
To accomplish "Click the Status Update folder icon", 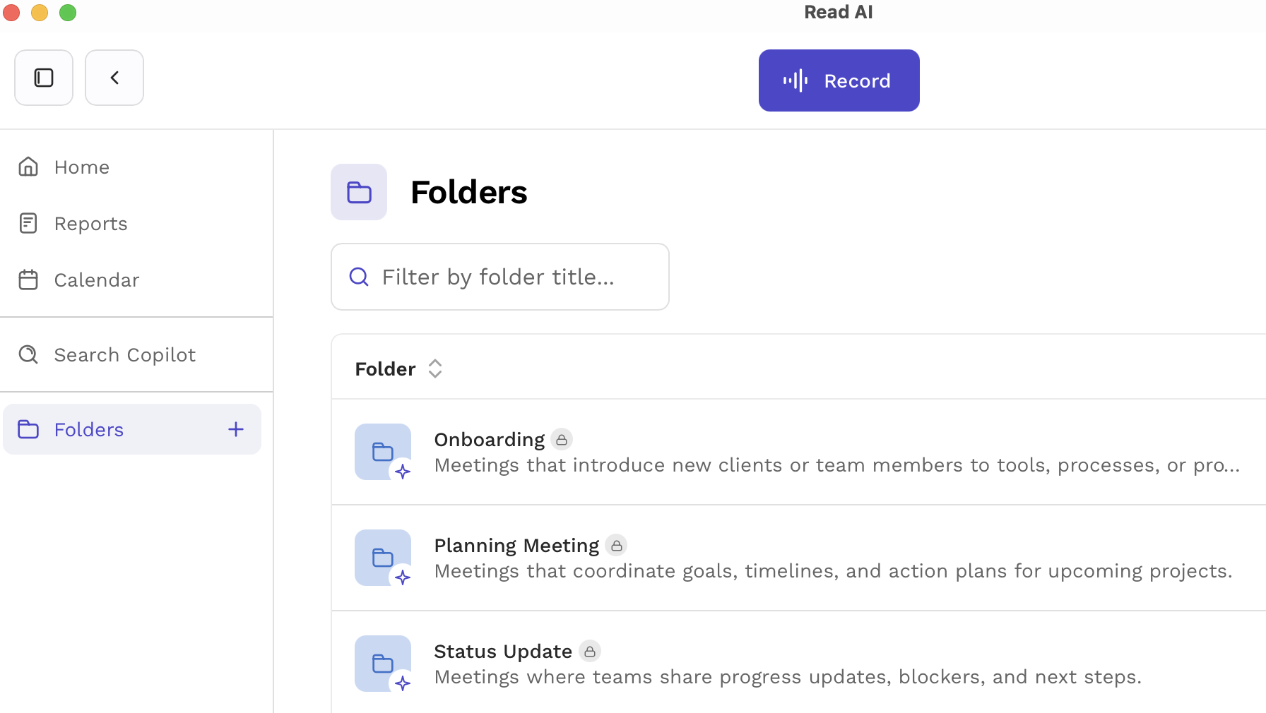I will (383, 664).
